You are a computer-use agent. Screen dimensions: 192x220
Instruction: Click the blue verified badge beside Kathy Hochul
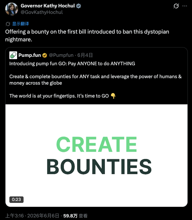click(x=78, y=6)
